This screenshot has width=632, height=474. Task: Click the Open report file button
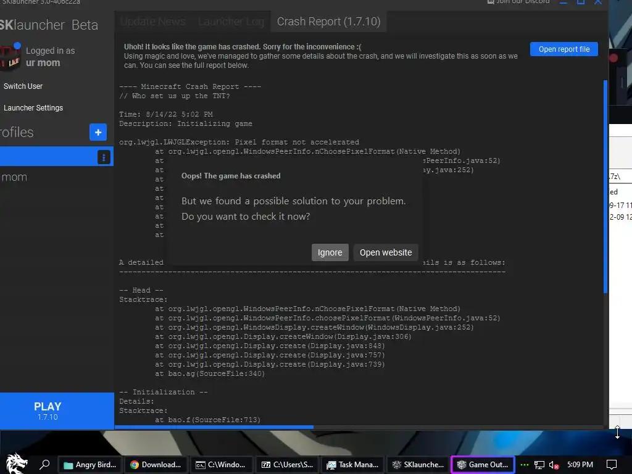(x=563, y=49)
